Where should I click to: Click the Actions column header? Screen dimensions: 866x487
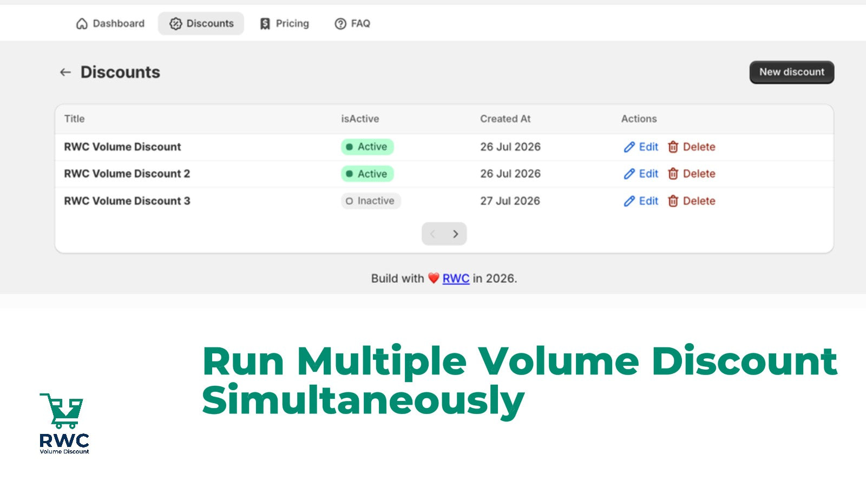[x=639, y=119]
